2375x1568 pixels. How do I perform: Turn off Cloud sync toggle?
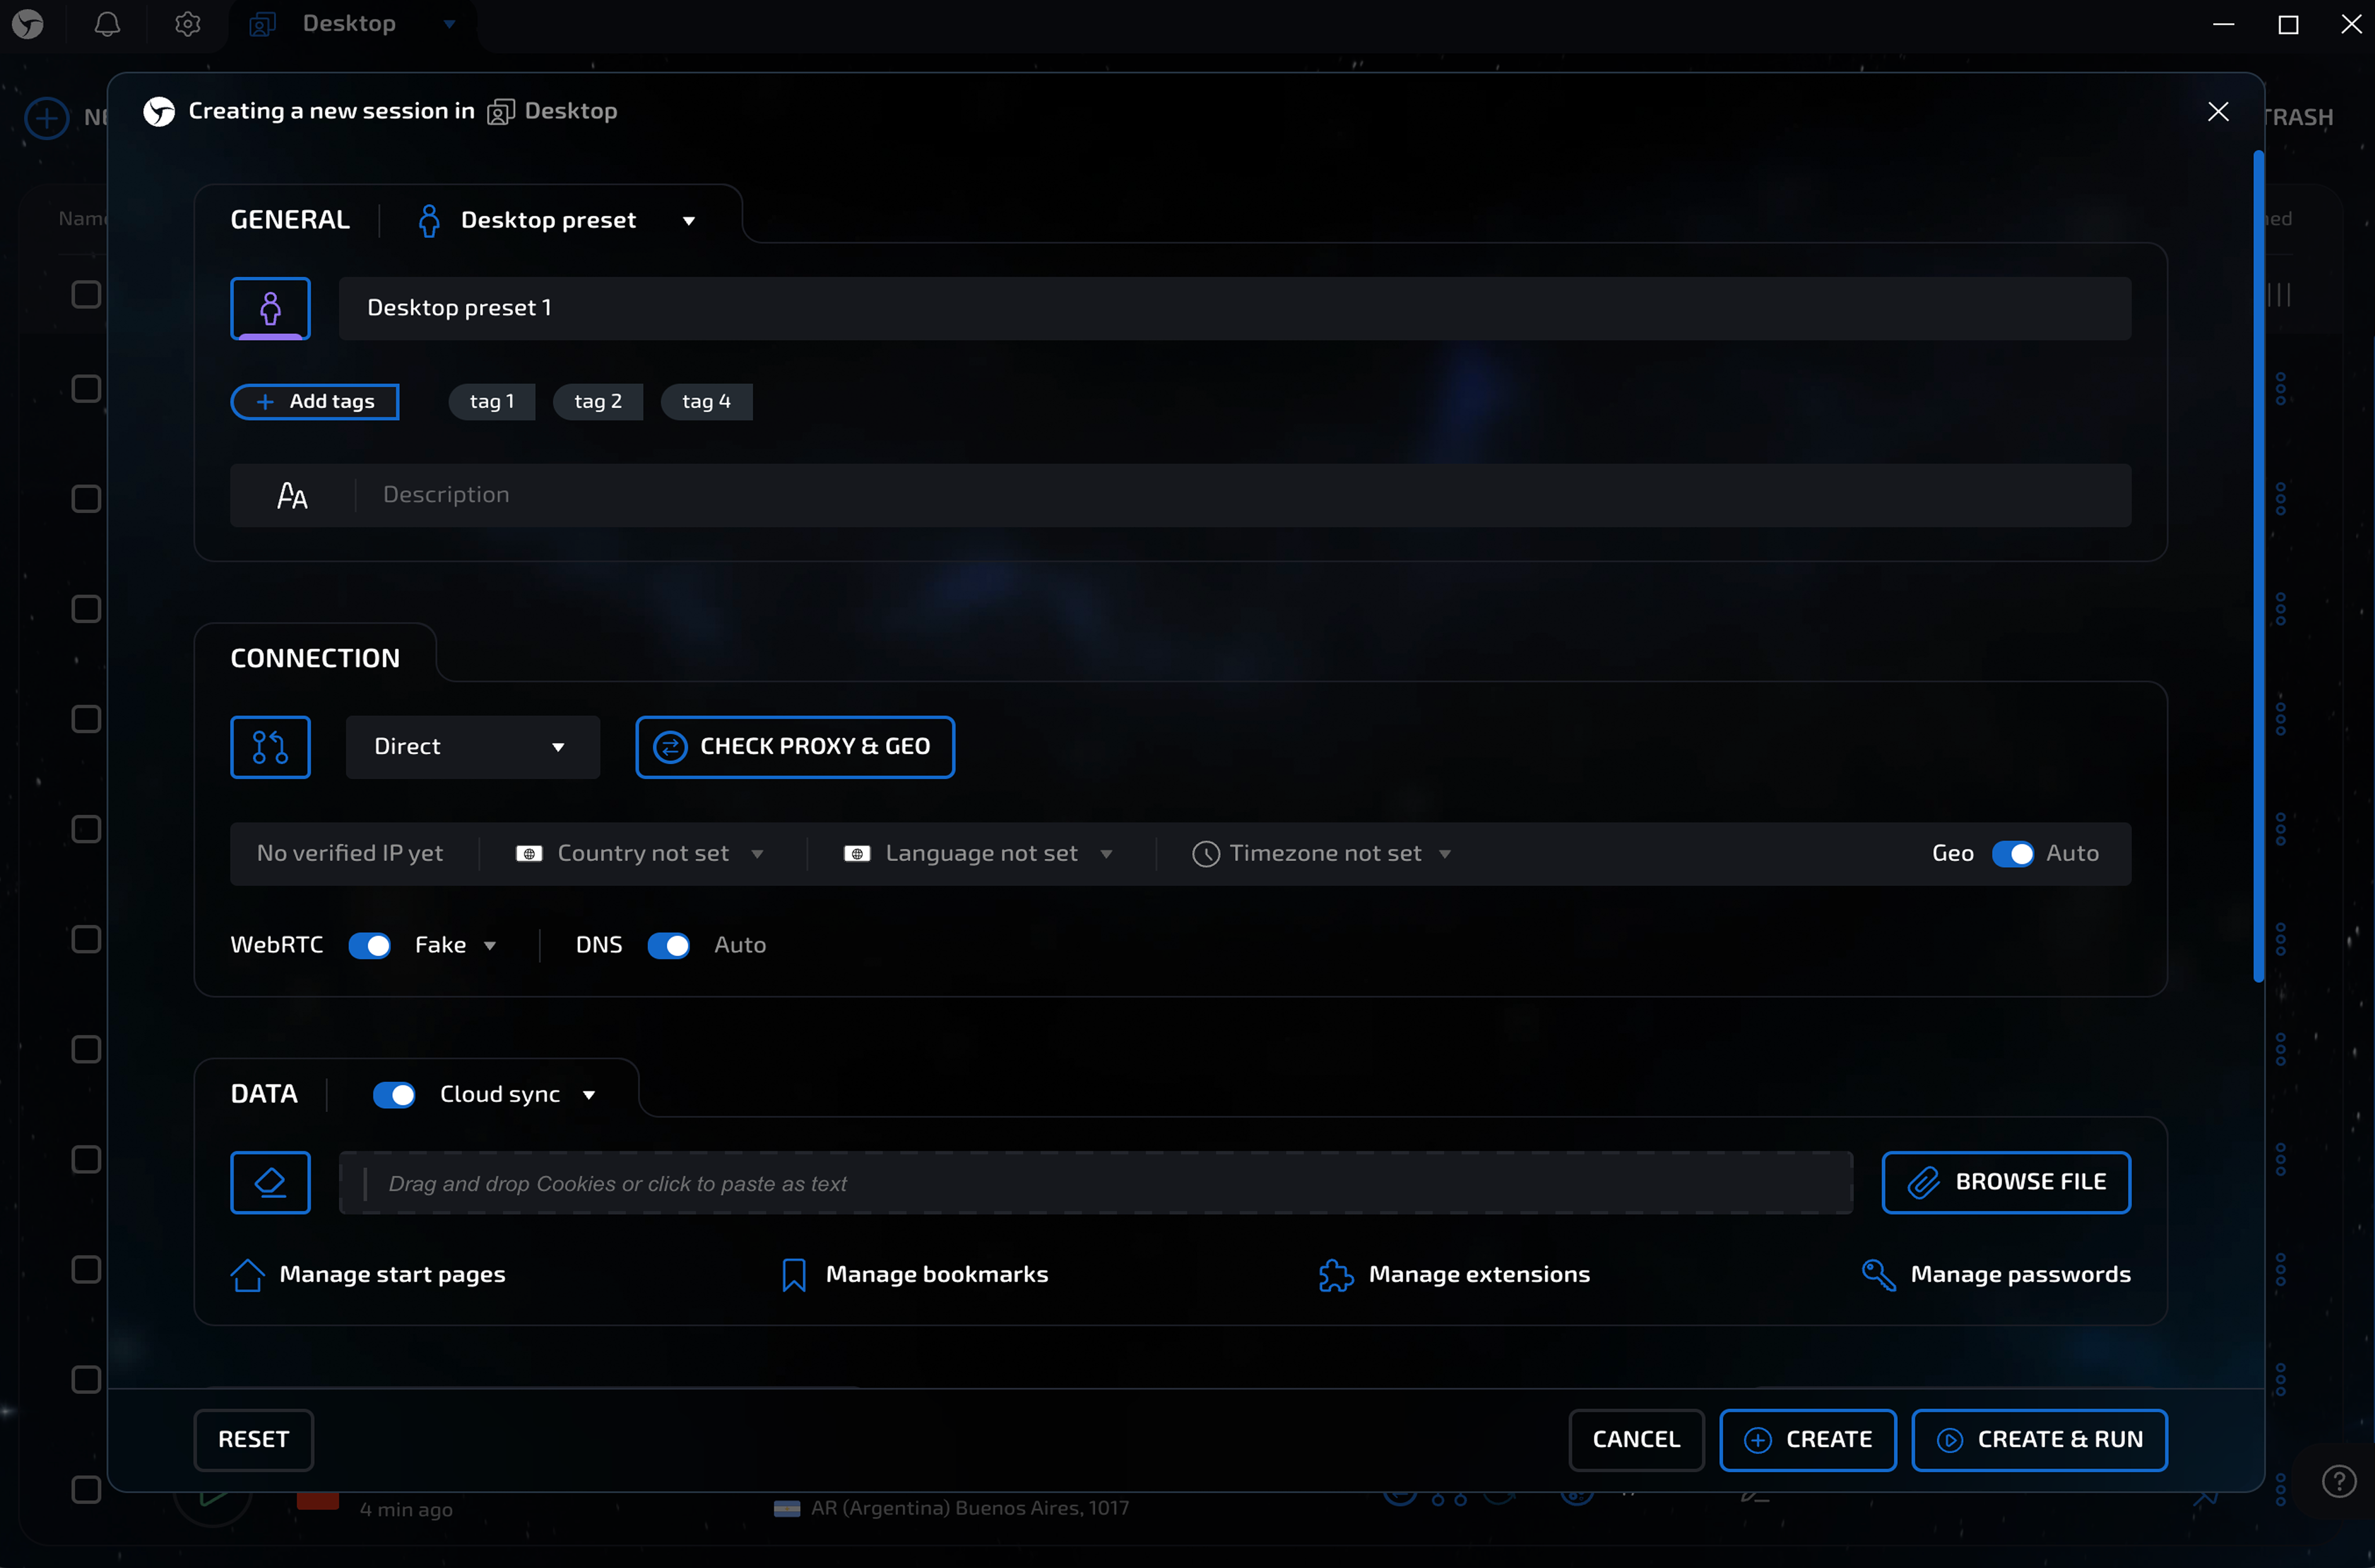[x=394, y=1095]
